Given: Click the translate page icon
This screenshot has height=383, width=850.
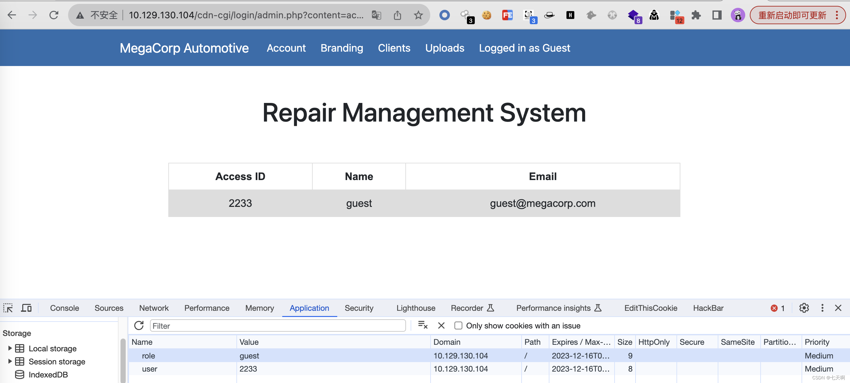Looking at the screenshot, I should (x=376, y=15).
